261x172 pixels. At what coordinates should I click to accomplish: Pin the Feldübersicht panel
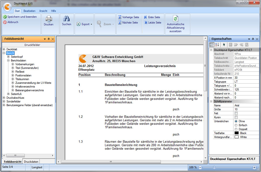click(x=49, y=39)
